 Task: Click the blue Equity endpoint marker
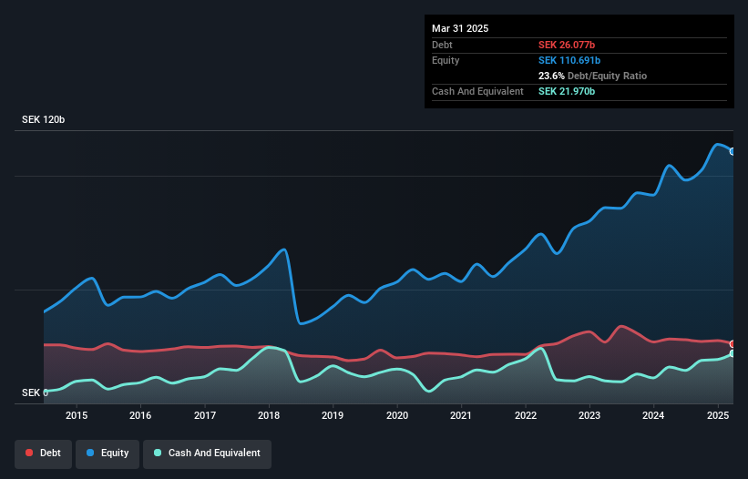733,151
